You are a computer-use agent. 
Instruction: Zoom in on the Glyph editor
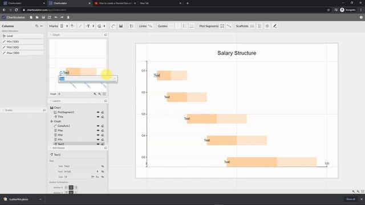click(95, 94)
